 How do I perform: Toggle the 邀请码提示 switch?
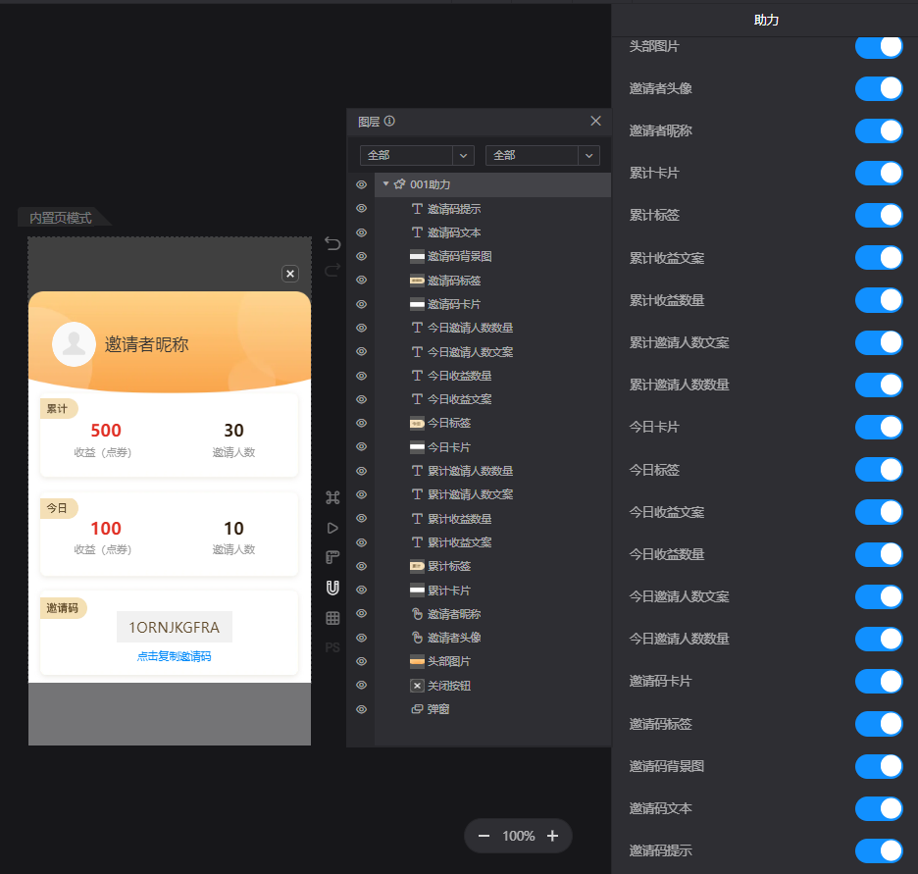tap(879, 850)
